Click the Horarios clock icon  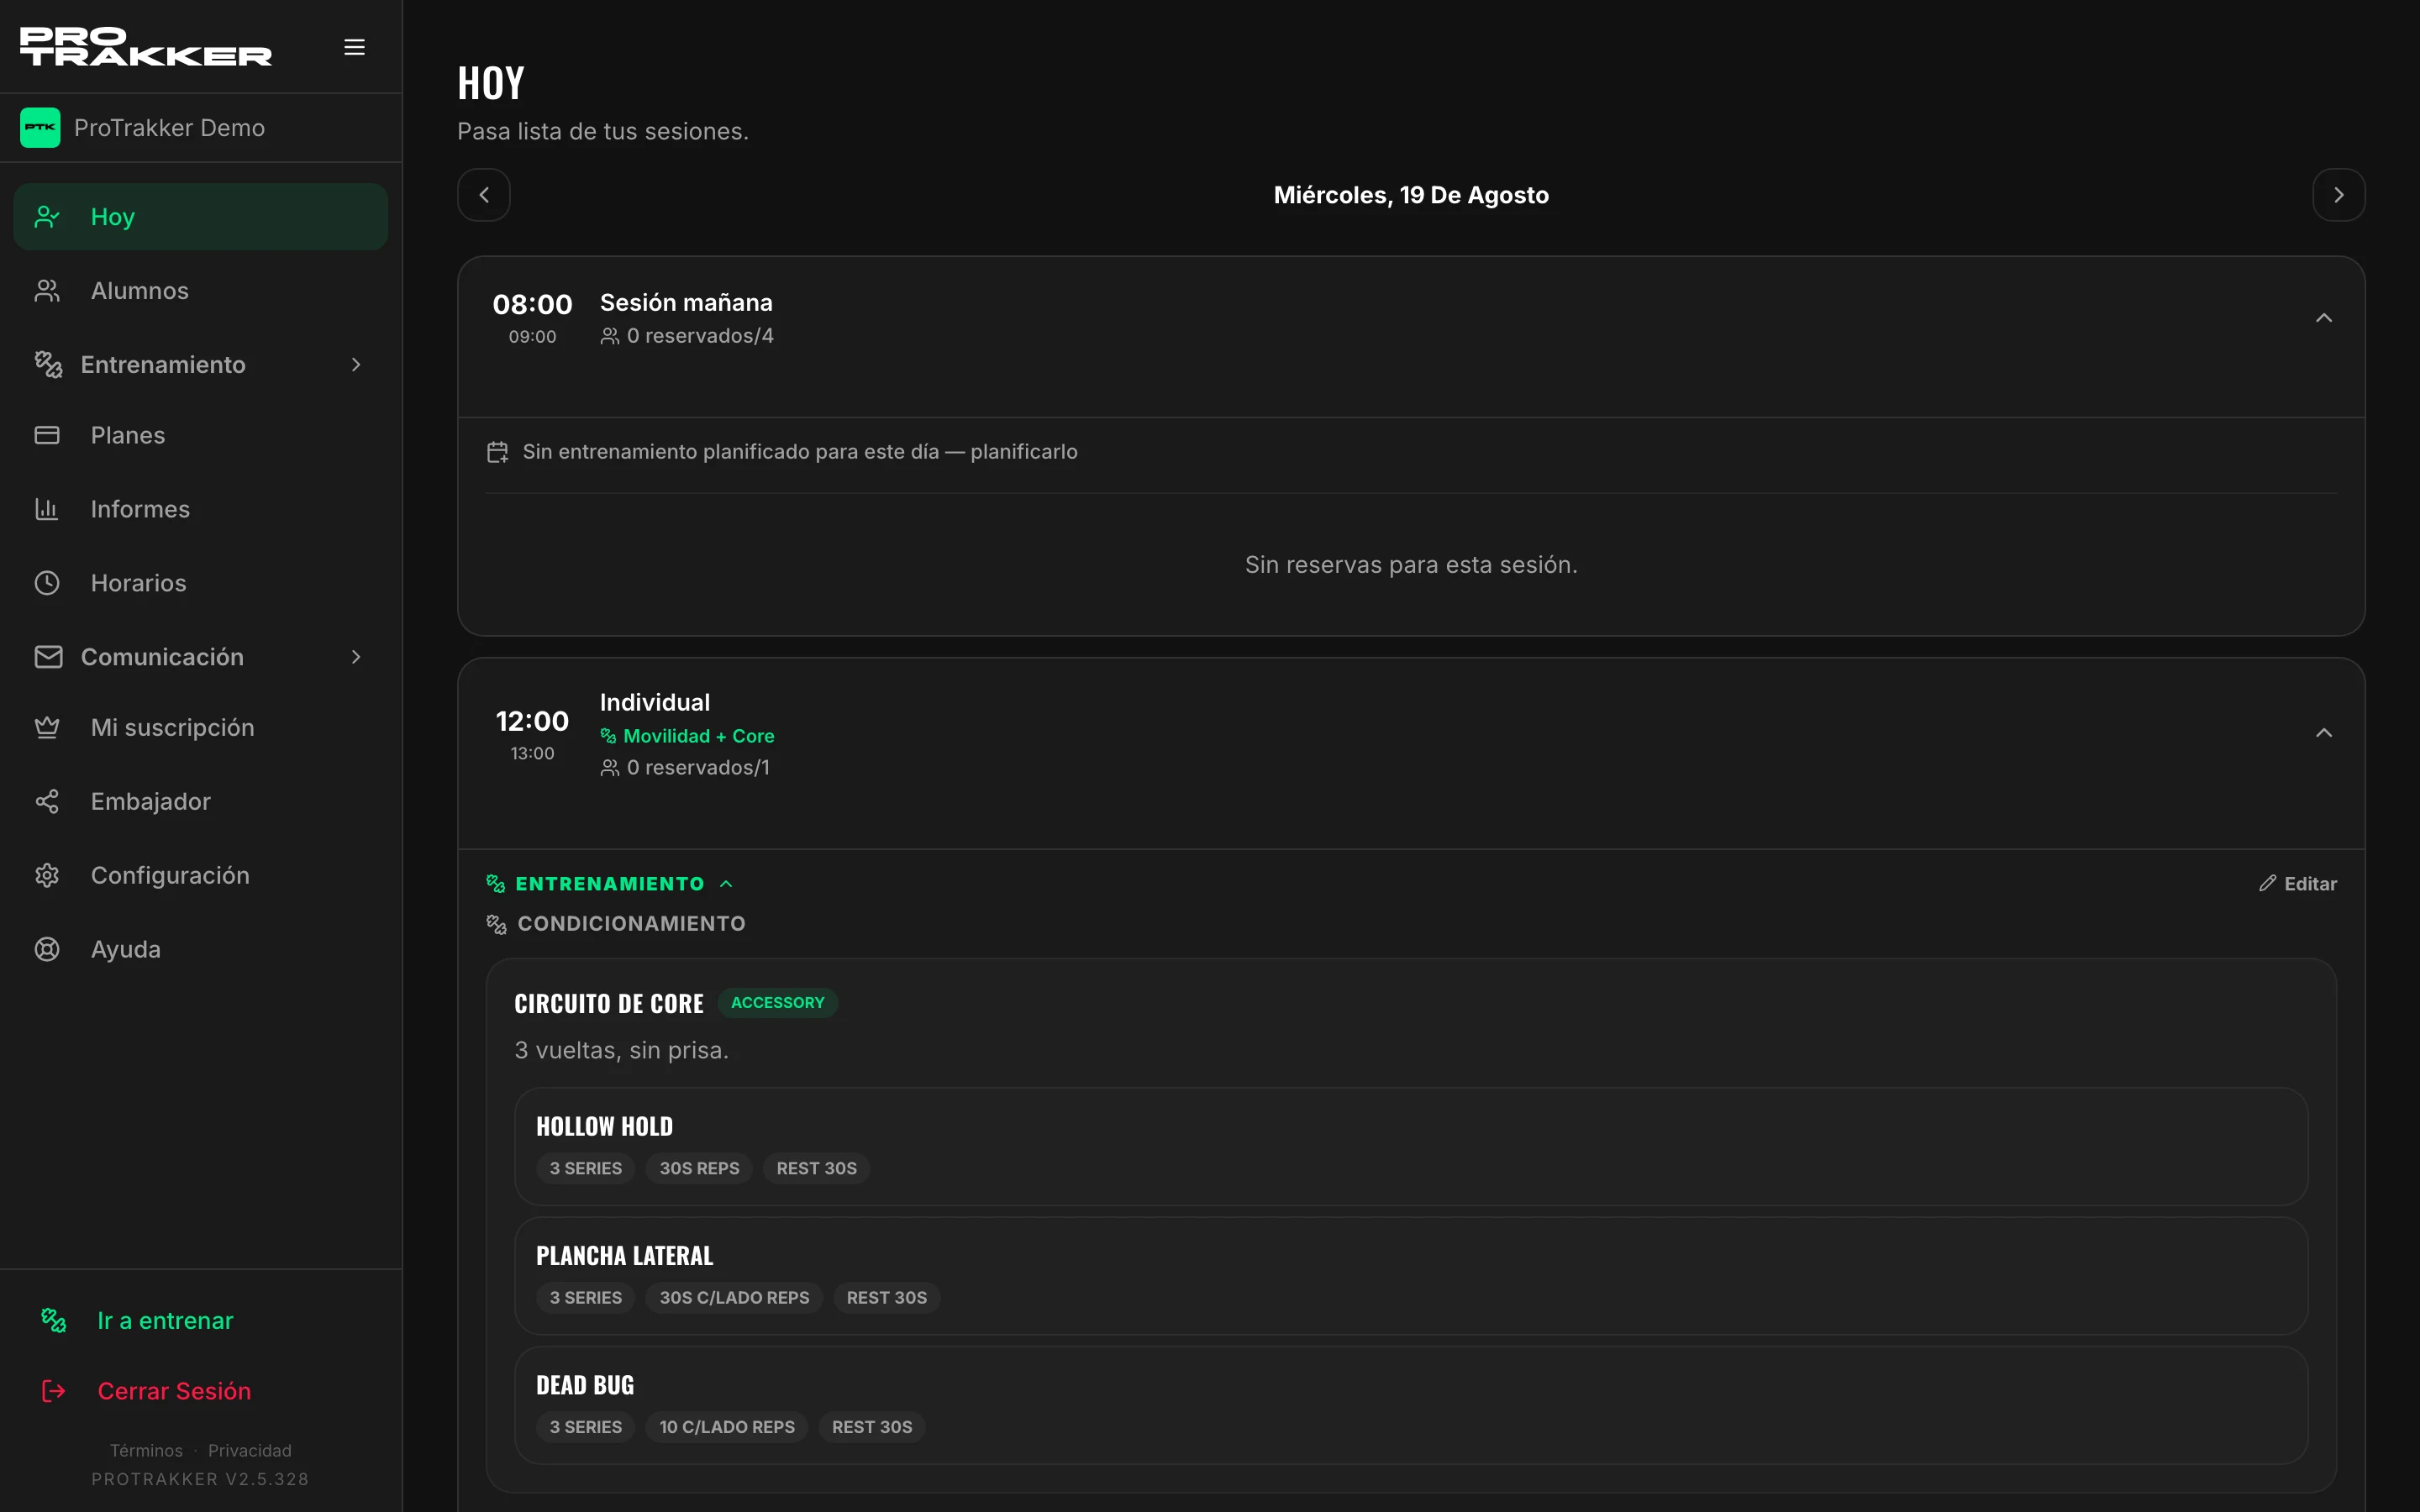tap(47, 583)
